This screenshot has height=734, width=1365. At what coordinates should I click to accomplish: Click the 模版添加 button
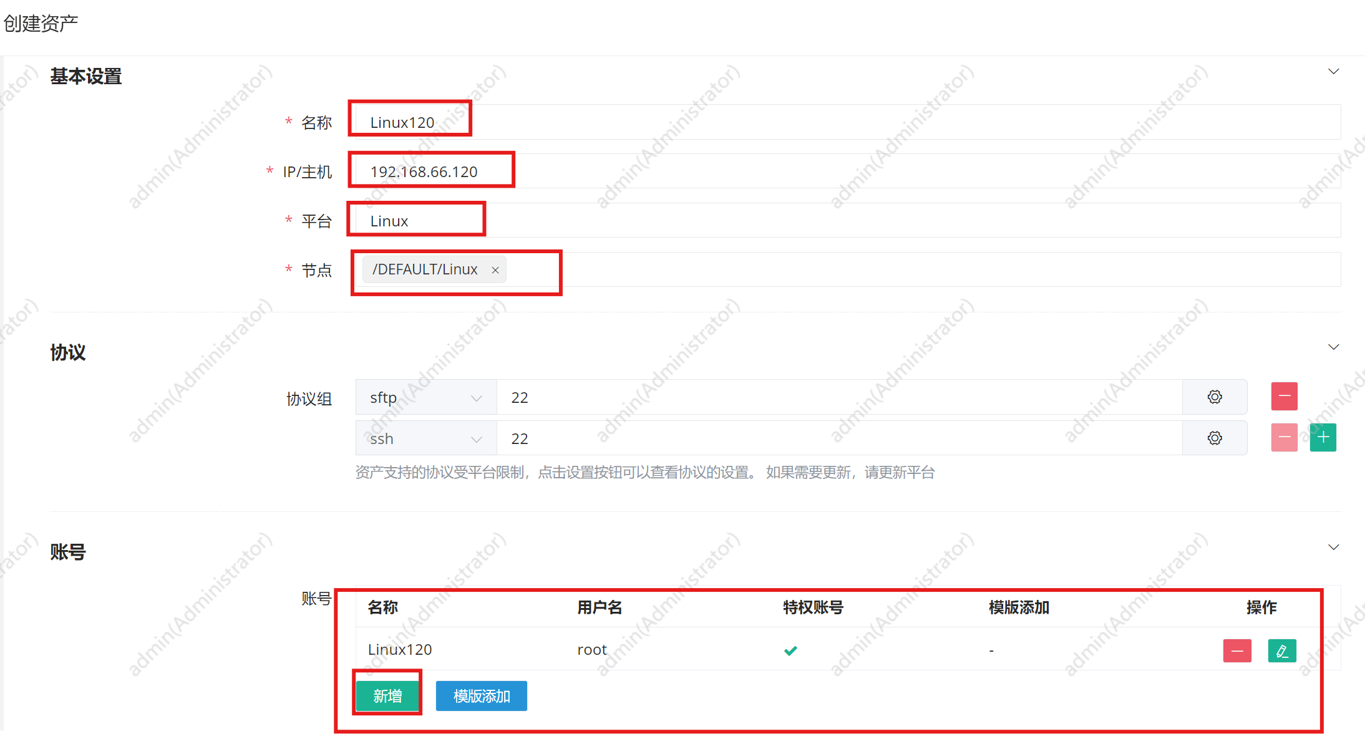tap(481, 696)
